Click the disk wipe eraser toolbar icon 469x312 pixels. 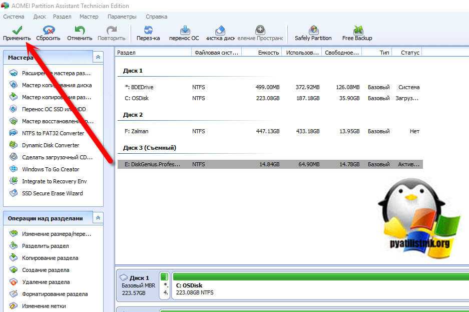pyautogui.click(x=220, y=30)
